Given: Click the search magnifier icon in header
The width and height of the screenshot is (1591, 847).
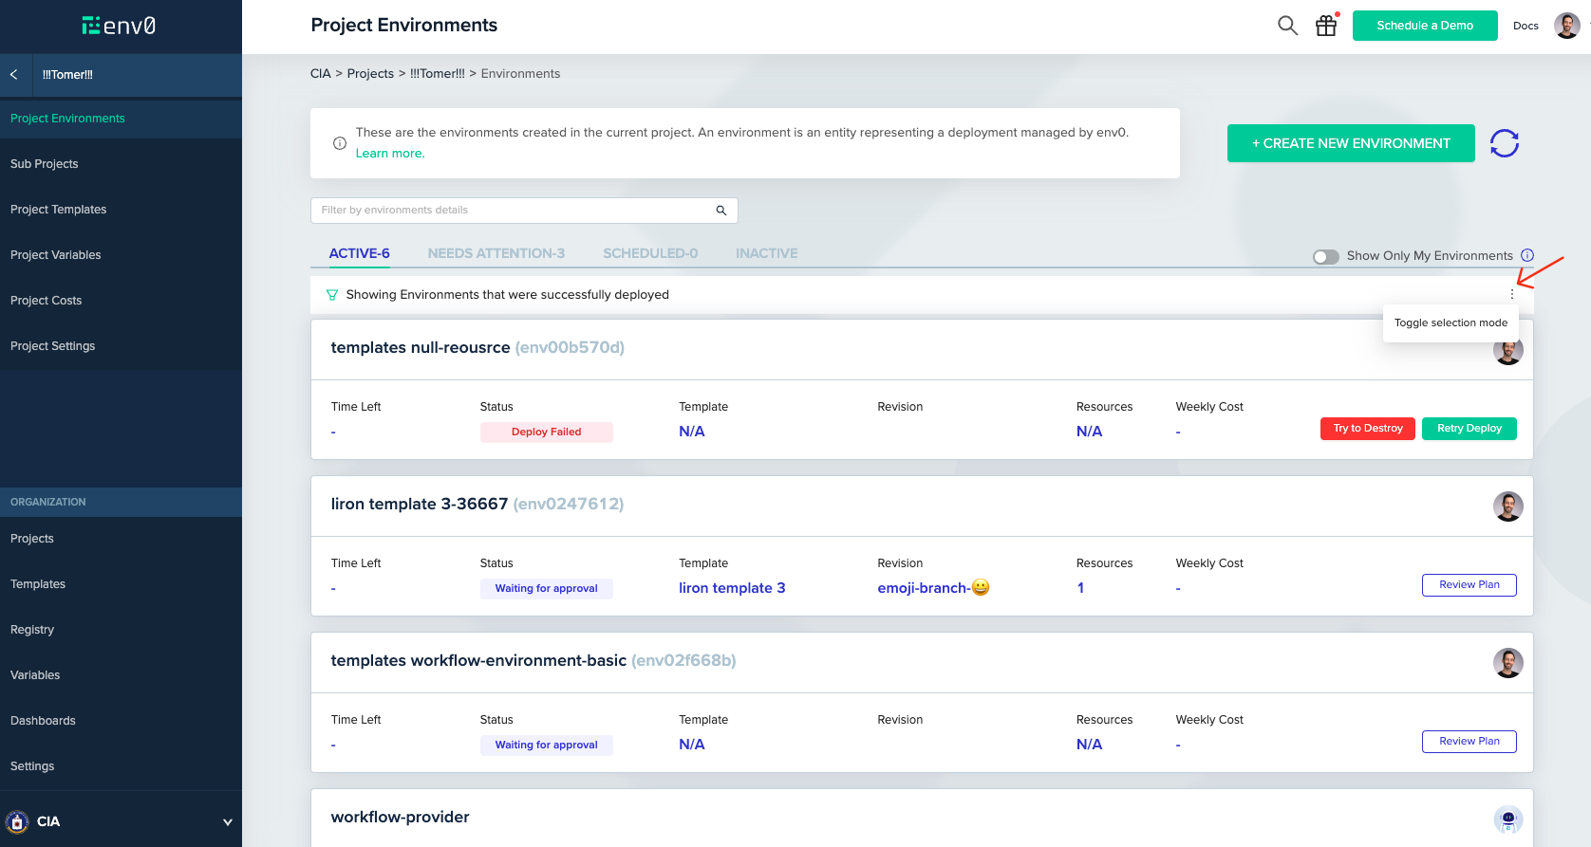Looking at the screenshot, I should (x=1287, y=26).
